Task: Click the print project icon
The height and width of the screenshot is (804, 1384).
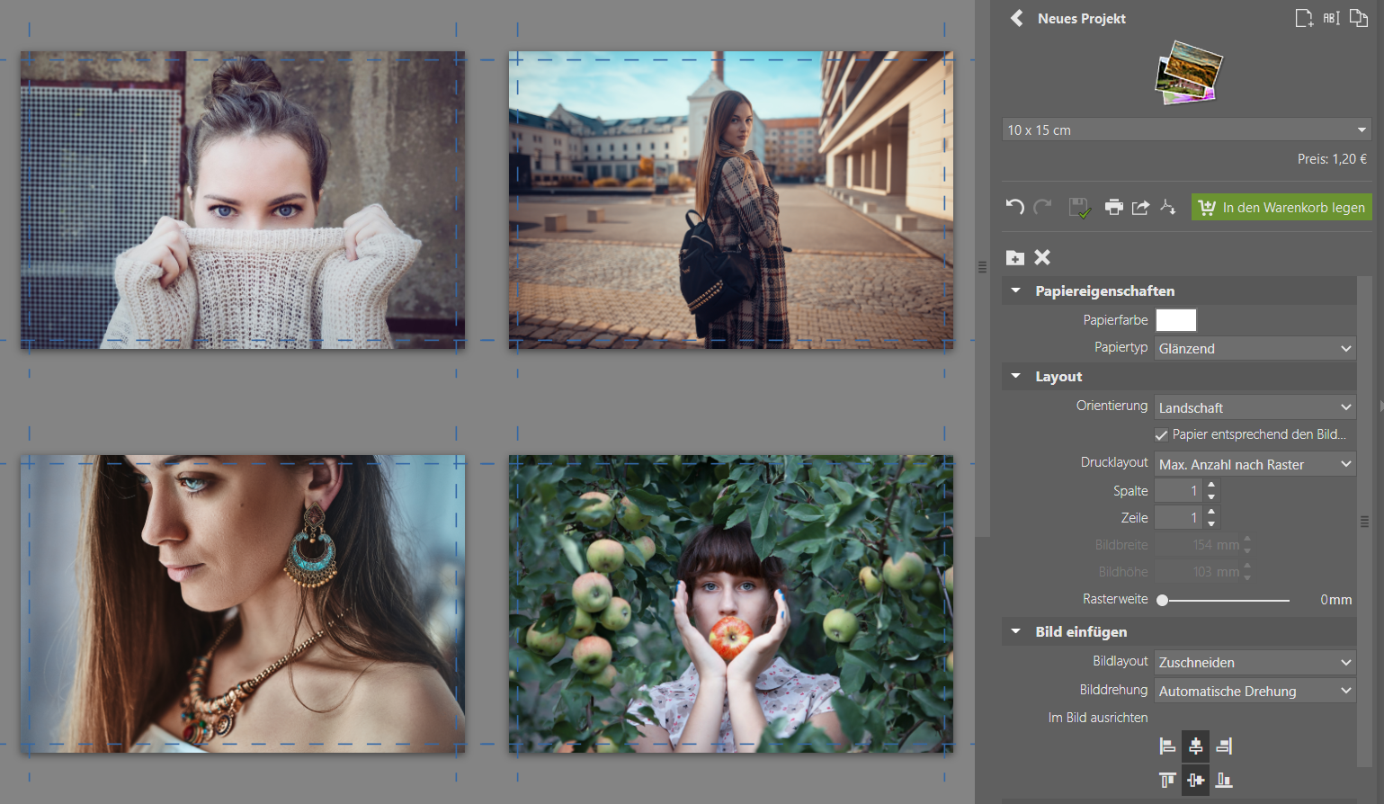Action: (1113, 207)
